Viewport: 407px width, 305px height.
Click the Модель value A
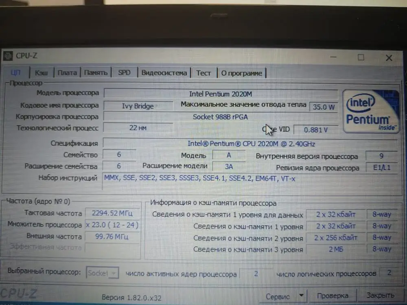tap(229, 155)
